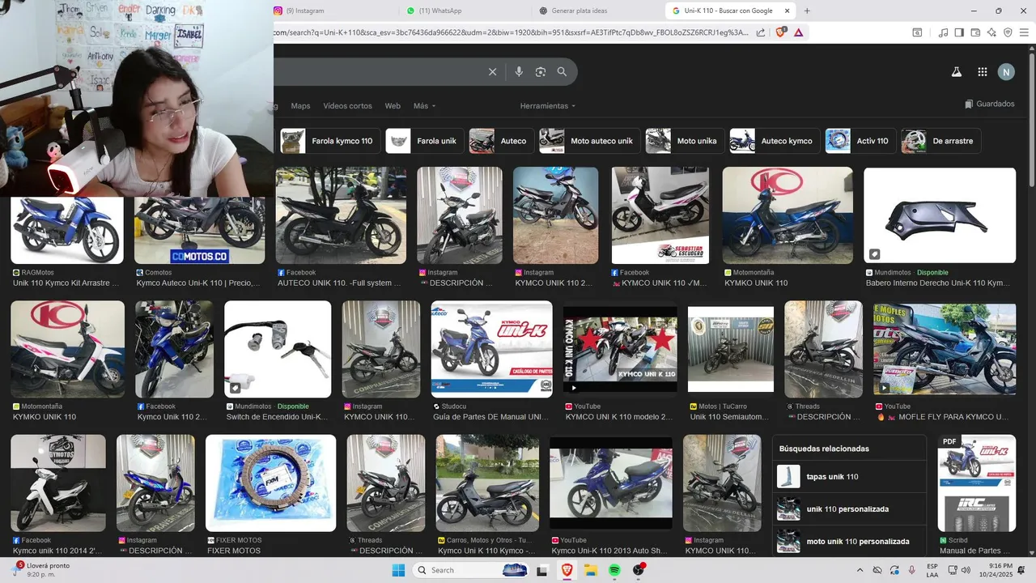Screen dimensions: 1036x583
Task: Open the taskbar weather widget Lloverá pronto
Action: (42, 569)
